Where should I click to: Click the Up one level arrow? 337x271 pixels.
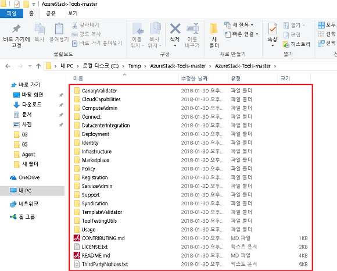[38, 66]
